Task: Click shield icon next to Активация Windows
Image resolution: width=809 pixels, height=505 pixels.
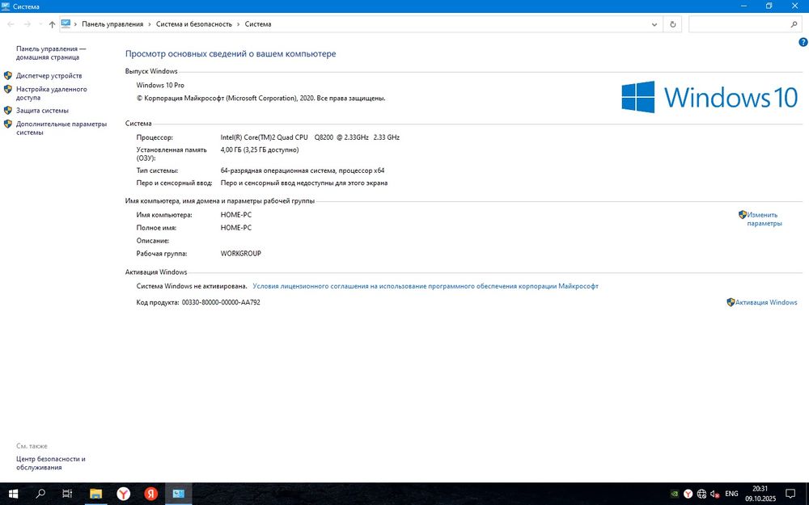Action: [x=731, y=302]
